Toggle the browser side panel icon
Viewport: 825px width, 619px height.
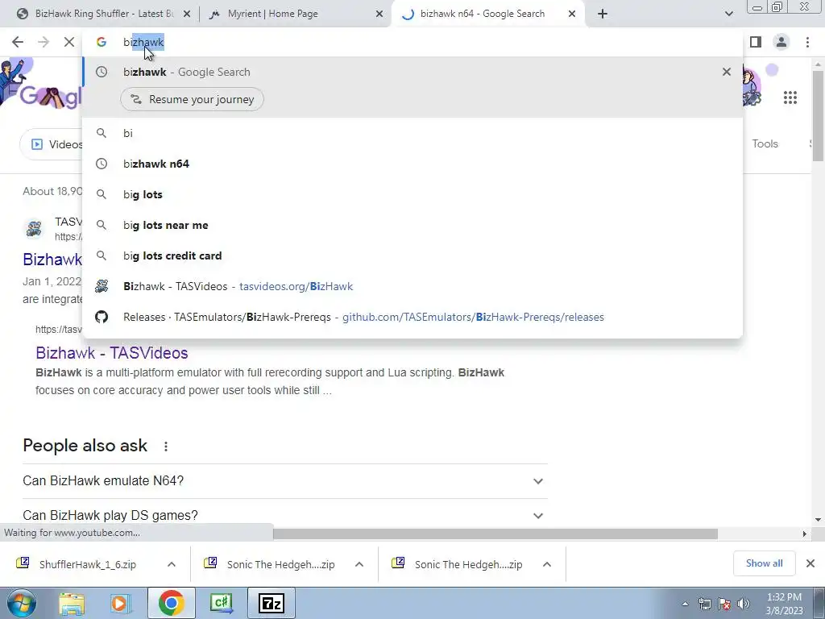[x=756, y=42]
